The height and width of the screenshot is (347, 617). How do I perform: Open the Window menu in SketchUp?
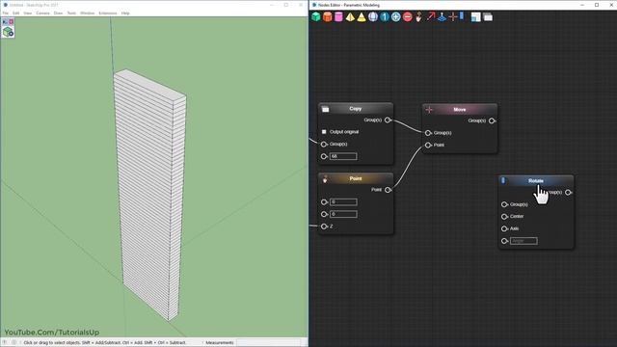(x=88, y=13)
